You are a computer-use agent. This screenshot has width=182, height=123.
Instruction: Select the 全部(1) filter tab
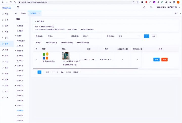click(x=38, y=43)
